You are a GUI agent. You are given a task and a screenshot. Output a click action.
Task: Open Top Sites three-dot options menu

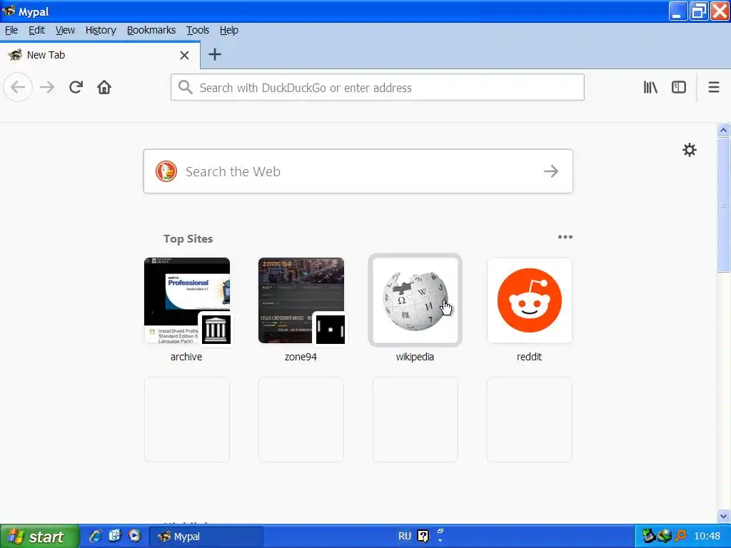pyautogui.click(x=565, y=237)
